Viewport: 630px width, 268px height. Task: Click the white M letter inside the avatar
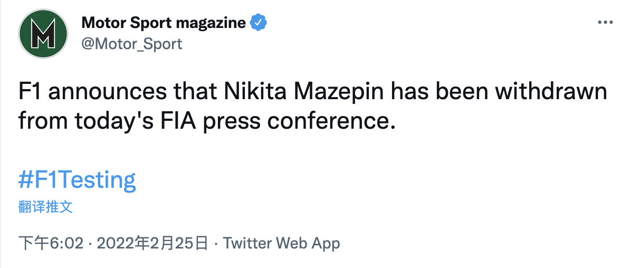[x=43, y=34]
